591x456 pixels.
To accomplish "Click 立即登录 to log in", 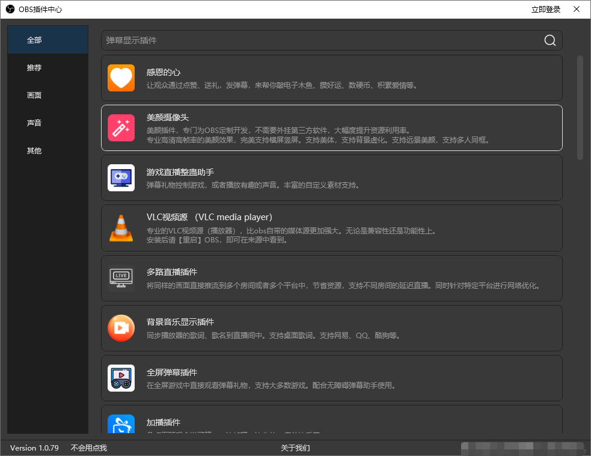I will click(x=546, y=10).
